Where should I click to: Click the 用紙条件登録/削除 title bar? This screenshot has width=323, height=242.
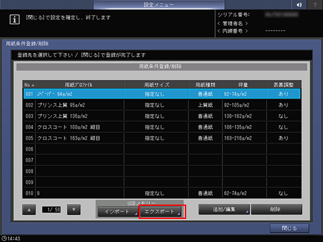pos(162,67)
